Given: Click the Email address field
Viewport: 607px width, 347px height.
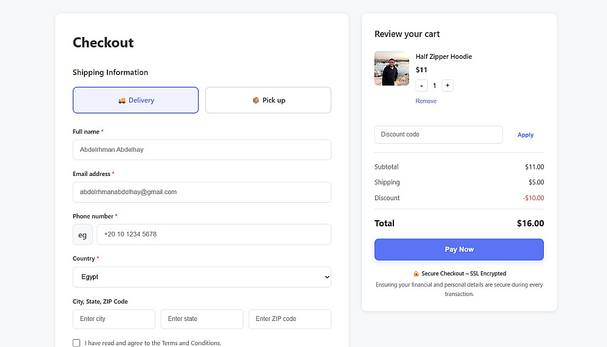Looking at the screenshot, I should (x=202, y=192).
